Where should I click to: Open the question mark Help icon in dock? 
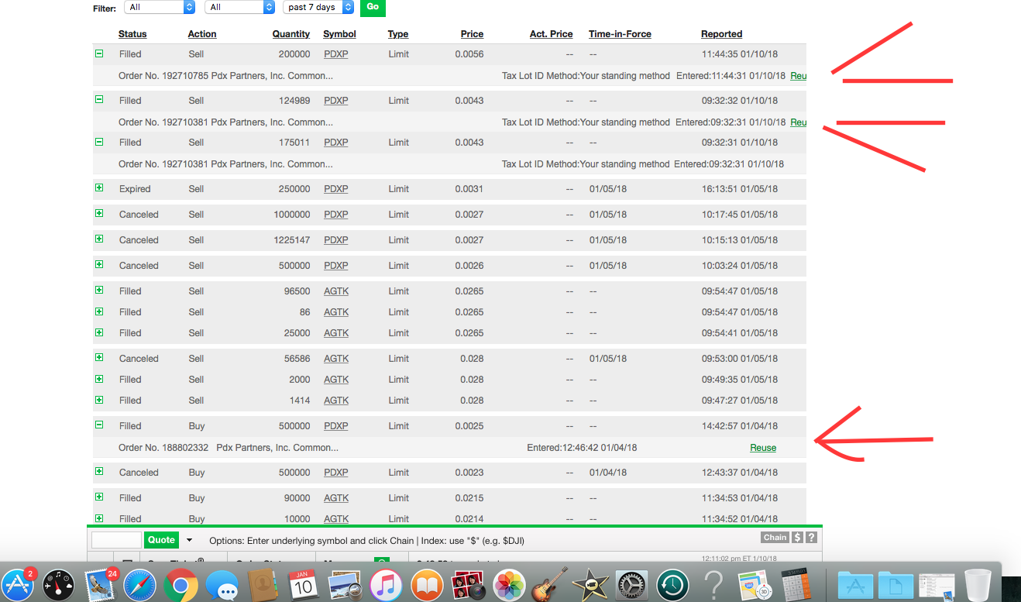[713, 585]
